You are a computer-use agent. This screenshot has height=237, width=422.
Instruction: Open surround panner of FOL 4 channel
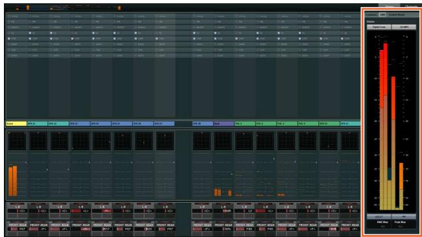[307, 141]
